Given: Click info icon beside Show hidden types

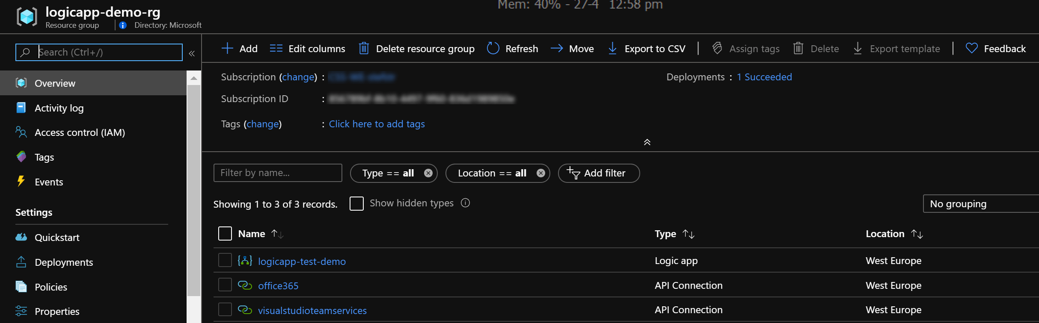Looking at the screenshot, I should [x=465, y=203].
